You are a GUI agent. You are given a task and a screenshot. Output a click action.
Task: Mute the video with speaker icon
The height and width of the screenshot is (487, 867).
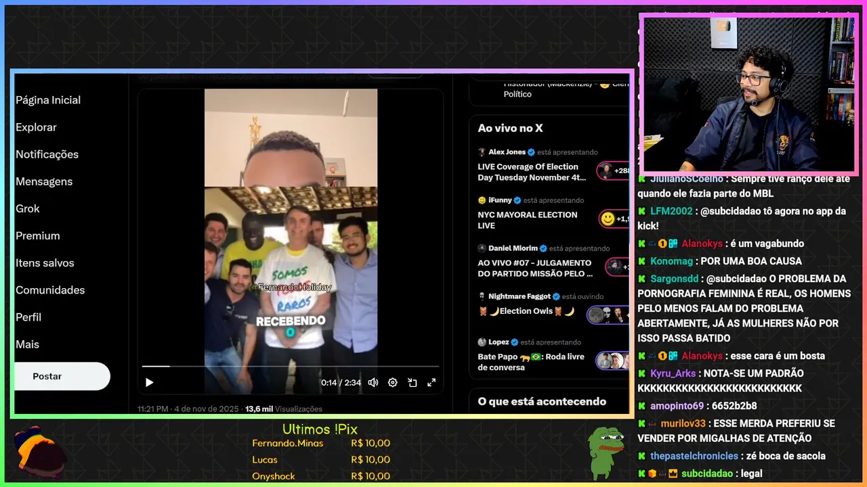tap(373, 383)
